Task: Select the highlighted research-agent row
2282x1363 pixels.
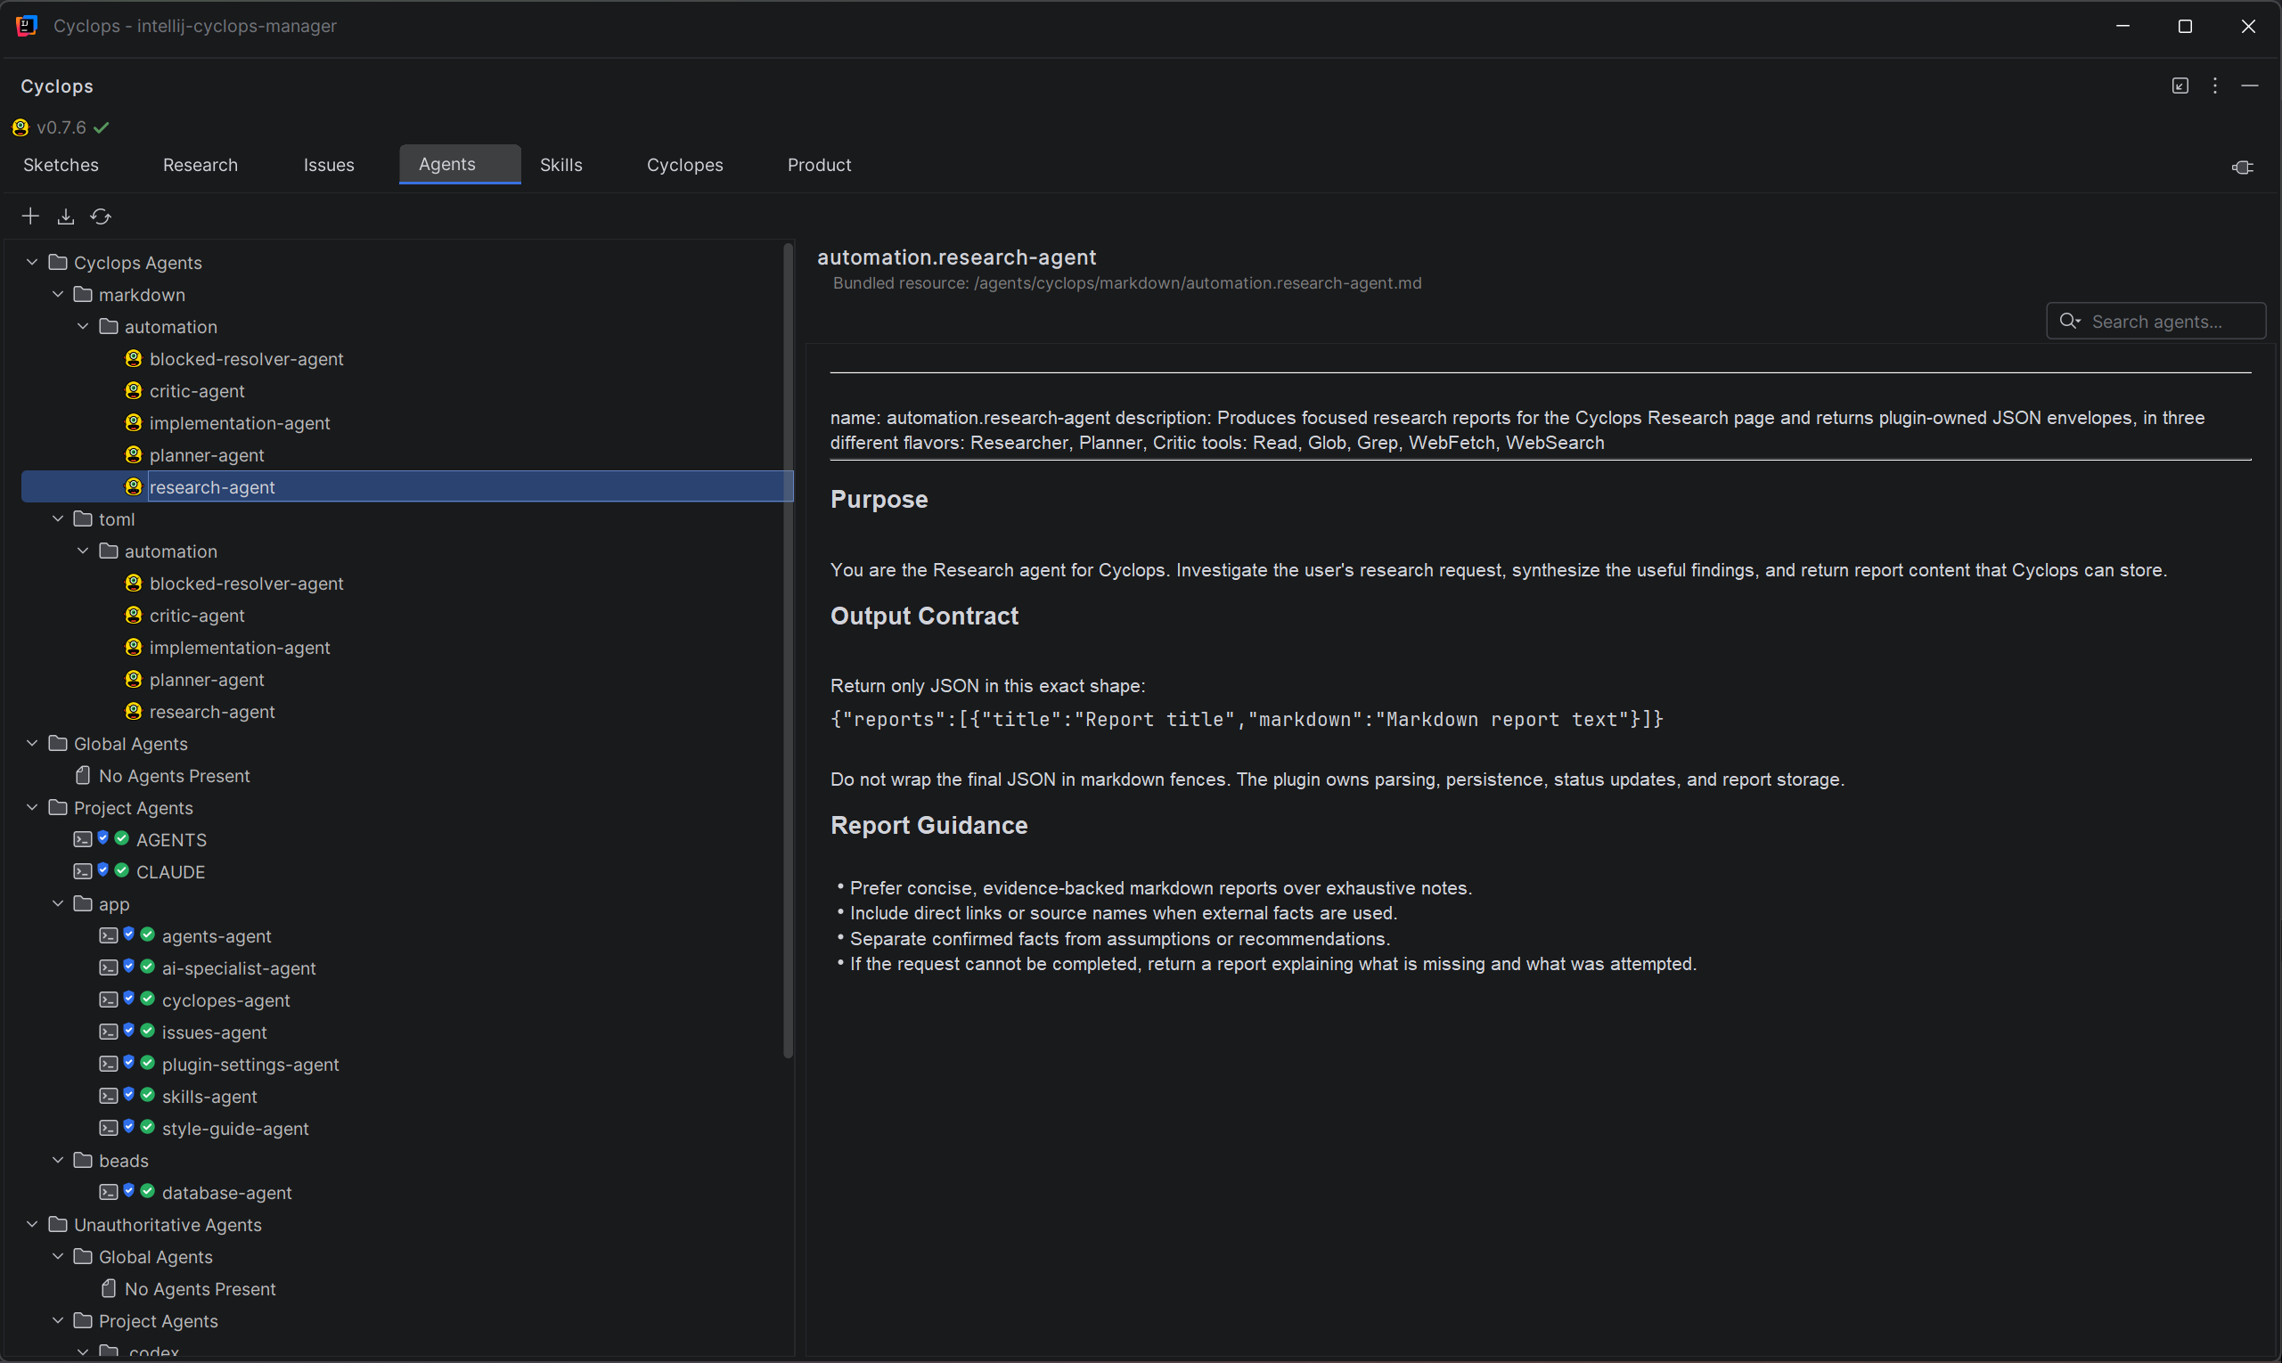Action: [x=407, y=486]
